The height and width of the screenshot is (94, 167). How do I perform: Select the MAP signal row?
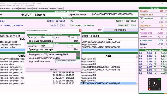153,22
